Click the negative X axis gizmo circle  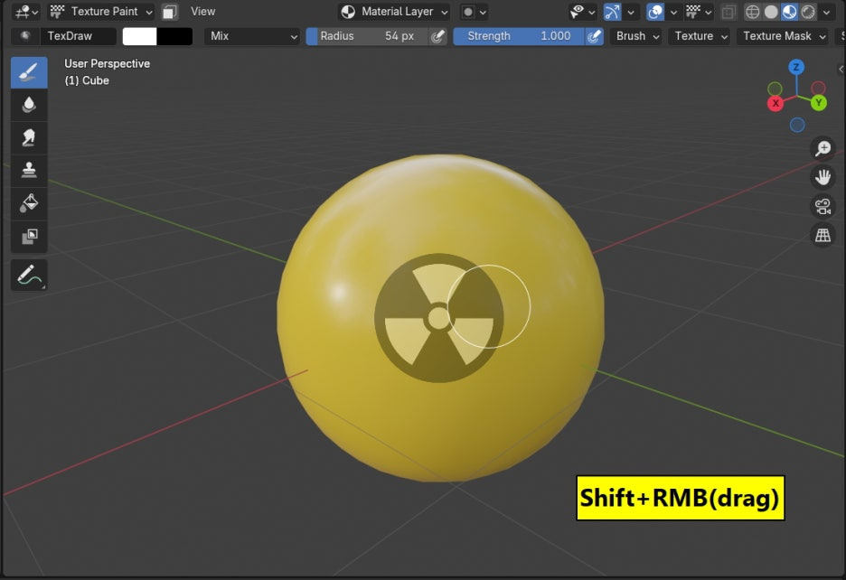click(x=818, y=88)
